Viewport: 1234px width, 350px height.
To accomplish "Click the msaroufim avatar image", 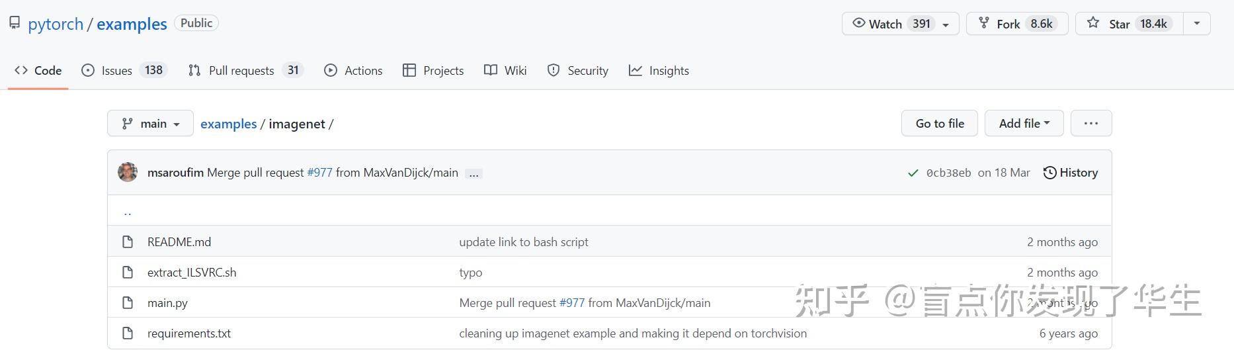I will coord(128,173).
